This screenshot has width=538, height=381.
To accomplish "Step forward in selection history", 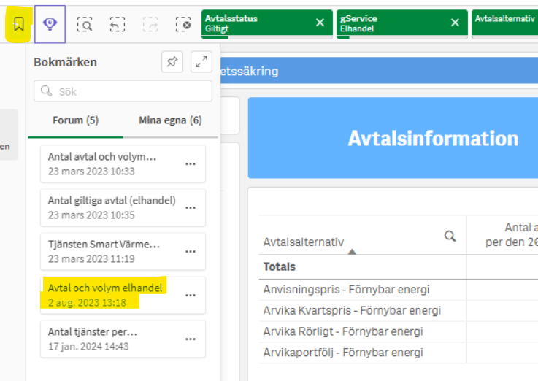I will (150, 24).
